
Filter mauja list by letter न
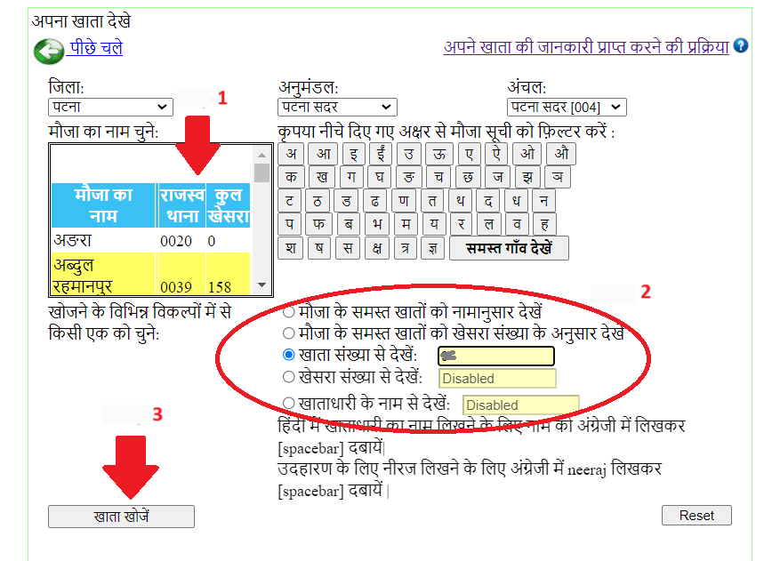pyautogui.click(x=543, y=200)
